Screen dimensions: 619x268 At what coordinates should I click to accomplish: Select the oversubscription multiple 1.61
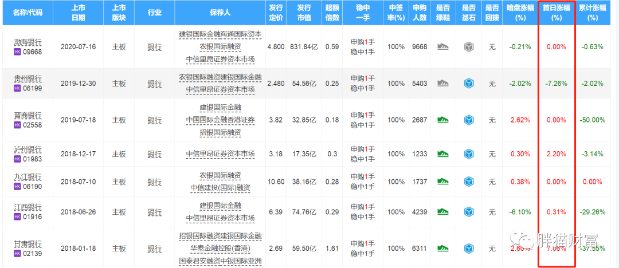pyautogui.click(x=332, y=249)
